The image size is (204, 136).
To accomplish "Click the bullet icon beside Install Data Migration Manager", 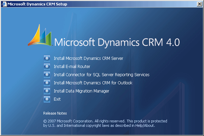I will click(47, 91).
